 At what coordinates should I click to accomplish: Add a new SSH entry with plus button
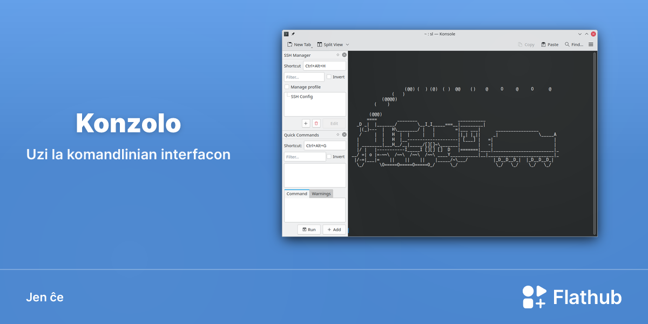coord(306,123)
